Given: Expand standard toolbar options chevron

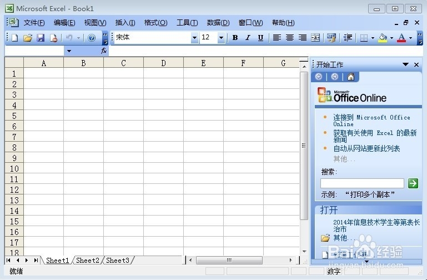Looking at the screenshot, I should (105, 38).
